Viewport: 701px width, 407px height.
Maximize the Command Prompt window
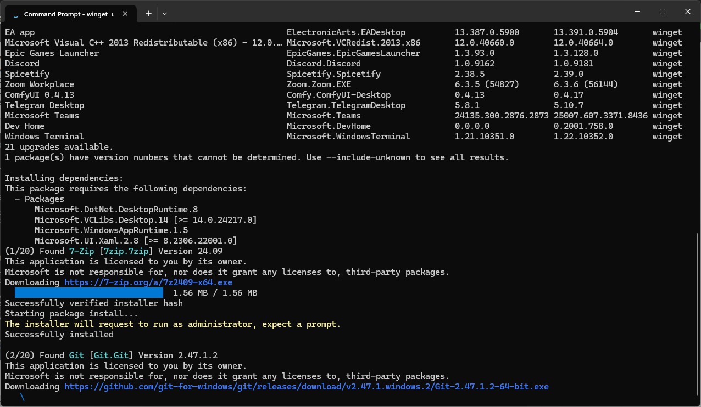663,12
